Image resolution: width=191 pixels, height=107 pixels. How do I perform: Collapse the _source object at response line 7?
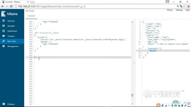[x=141, y=35]
